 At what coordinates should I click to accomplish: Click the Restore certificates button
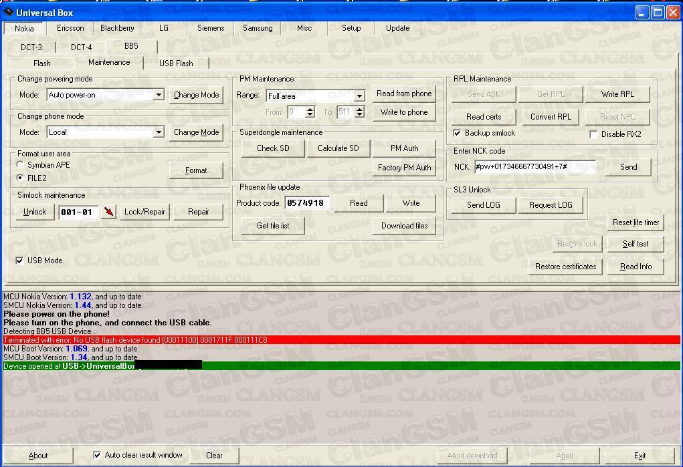(x=565, y=267)
